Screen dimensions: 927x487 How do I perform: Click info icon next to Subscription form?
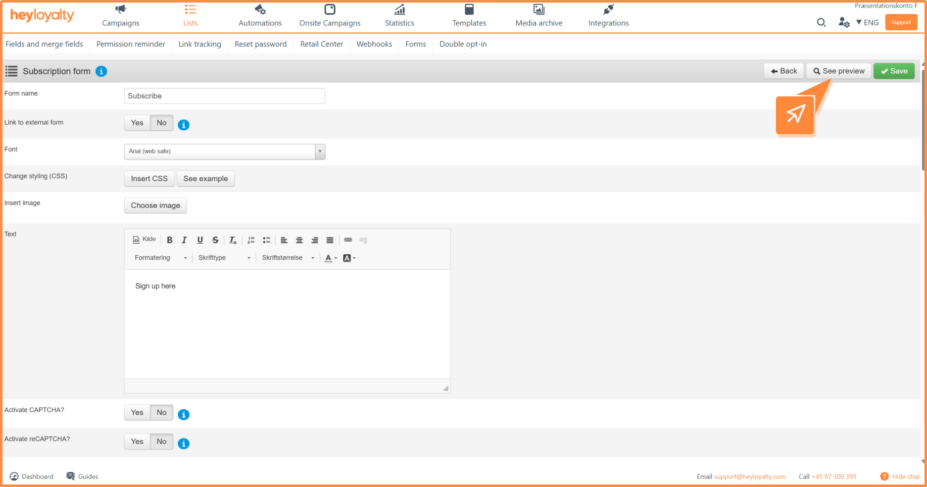pyautogui.click(x=102, y=71)
